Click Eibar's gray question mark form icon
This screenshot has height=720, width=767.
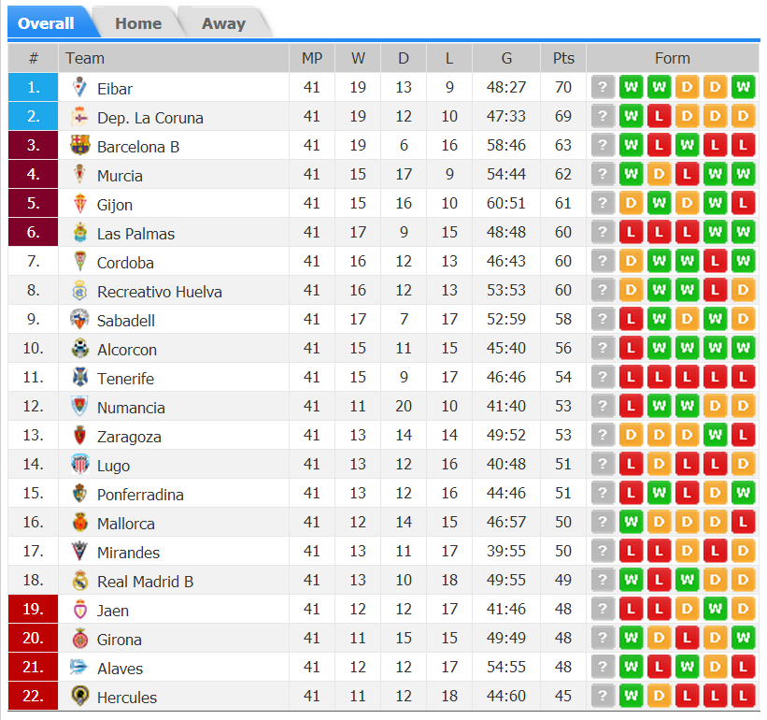[603, 88]
